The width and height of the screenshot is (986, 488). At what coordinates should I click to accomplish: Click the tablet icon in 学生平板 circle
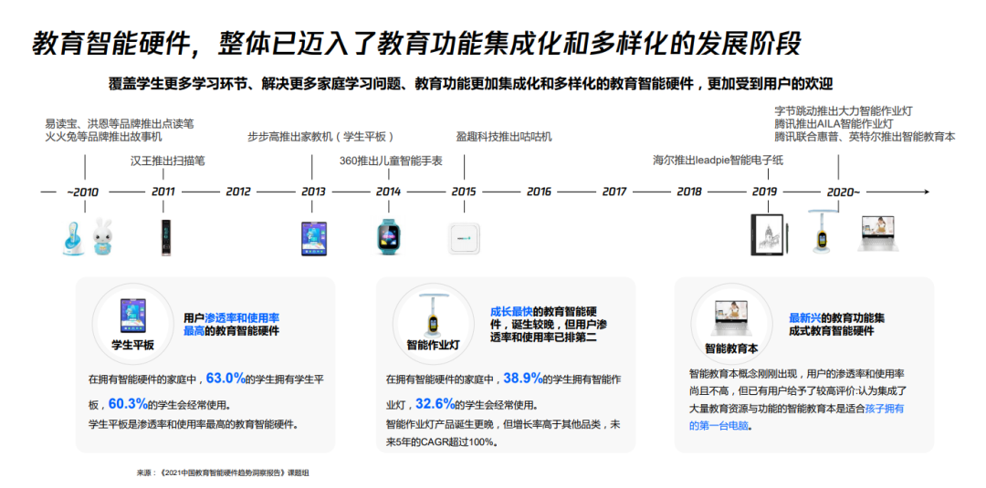coord(132,316)
